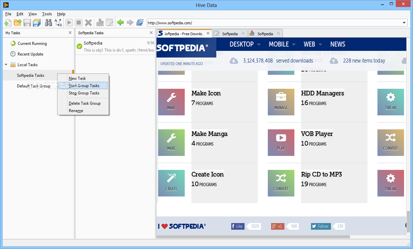
Task: Open the Make Icon category link
Action: pos(206,93)
